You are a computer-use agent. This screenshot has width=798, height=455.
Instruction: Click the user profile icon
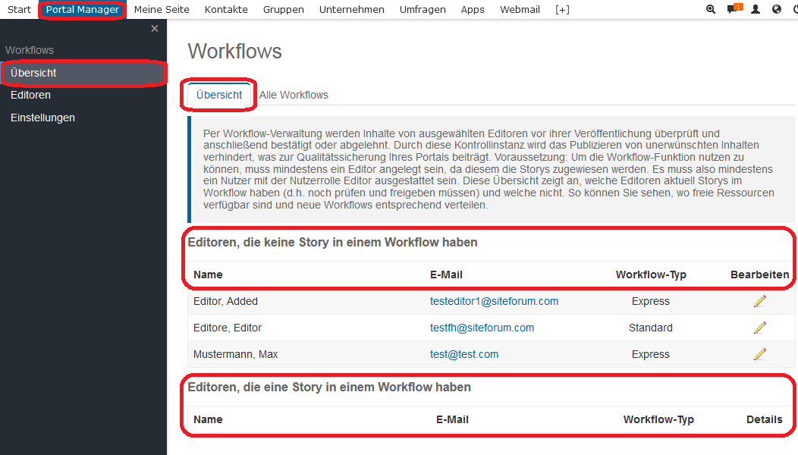(755, 9)
